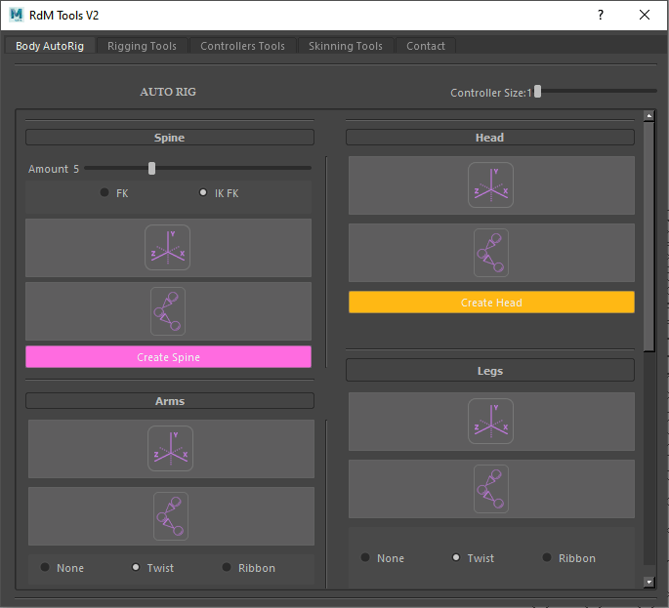This screenshot has width=669, height=608.
Task: Select Twist option under Legs
Action: pyautogui.click(x=456, y=557)
